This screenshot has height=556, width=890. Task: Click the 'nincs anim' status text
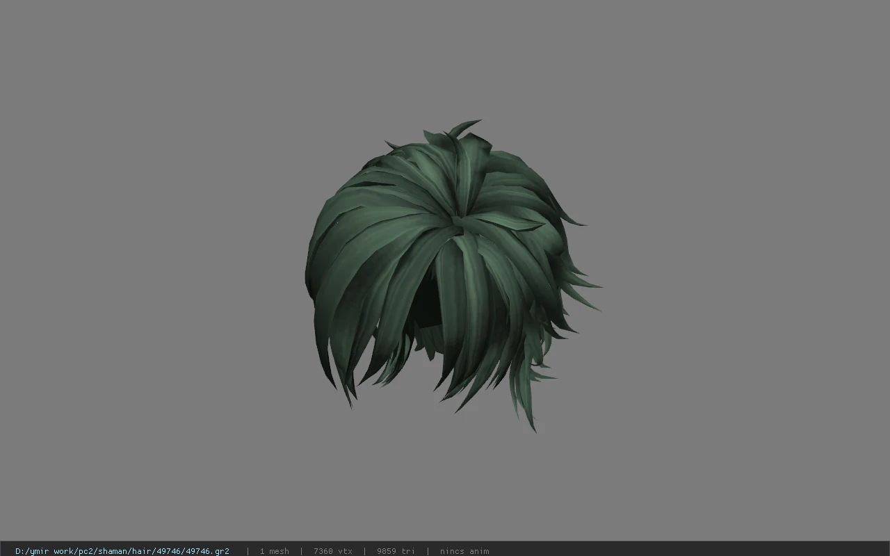coord(464,551)
